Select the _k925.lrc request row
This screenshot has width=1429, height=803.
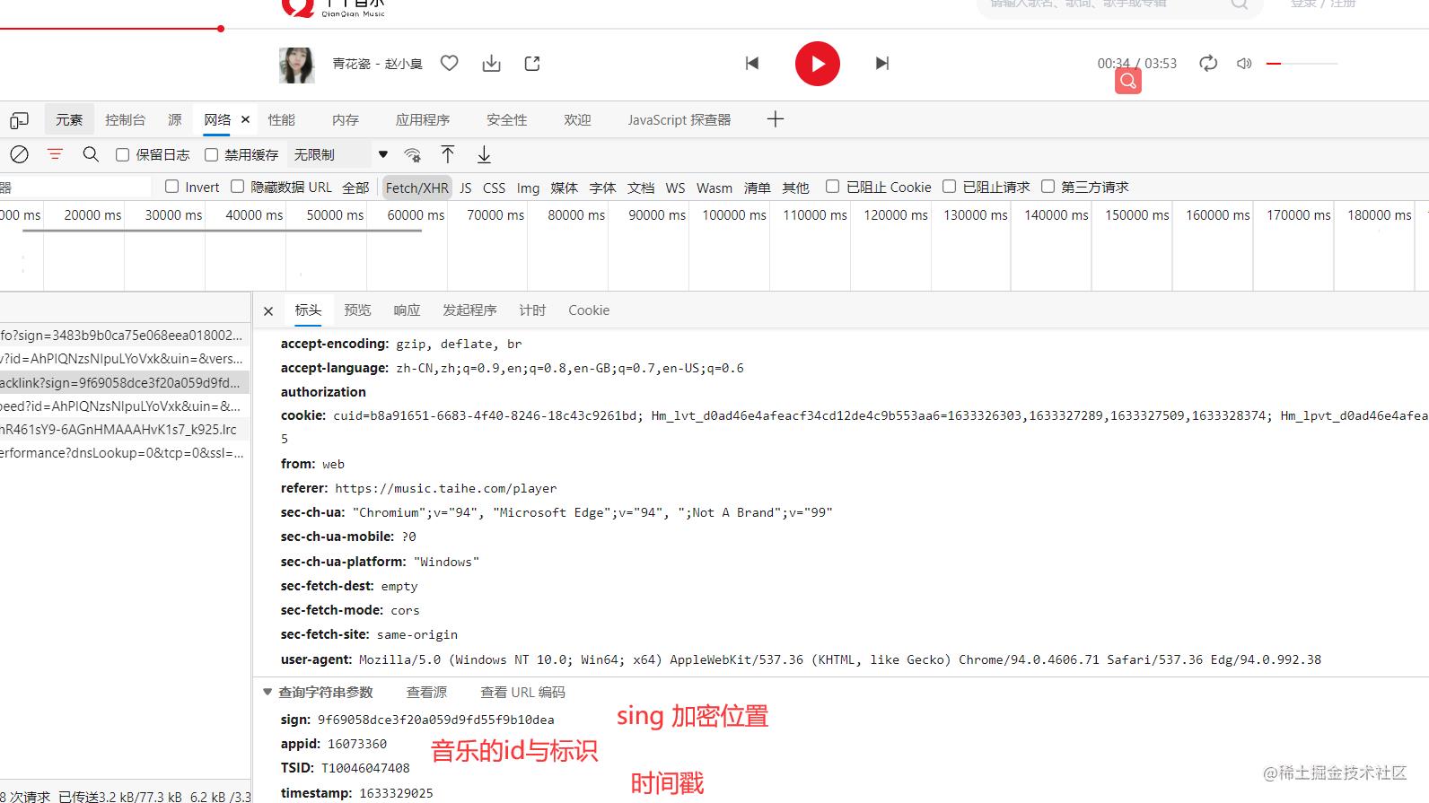[x=125, y=429]
